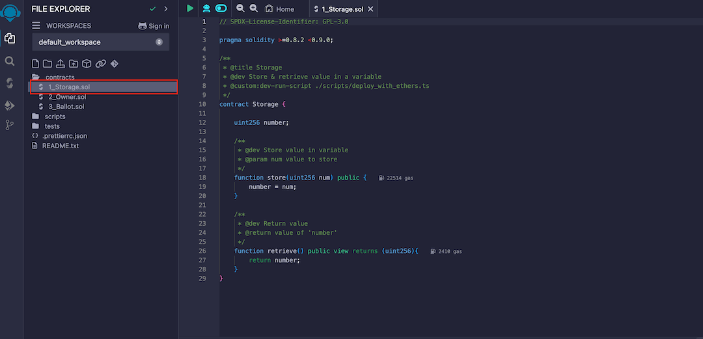Expand the scripts folder
Viewport: 703px width, 339px height.
[x=55, y=116]
